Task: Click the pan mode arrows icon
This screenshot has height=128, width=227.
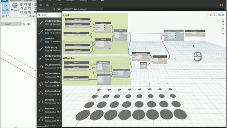Action: 223,34
